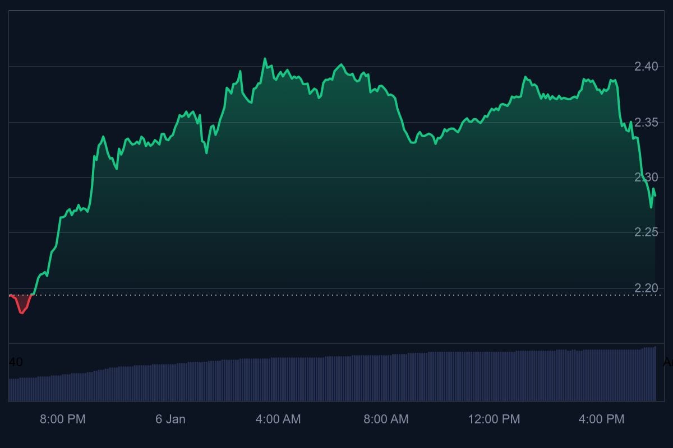Select the highest peak of the green line
The height and width of the screenshot is (448, 673).
(265, 59)
